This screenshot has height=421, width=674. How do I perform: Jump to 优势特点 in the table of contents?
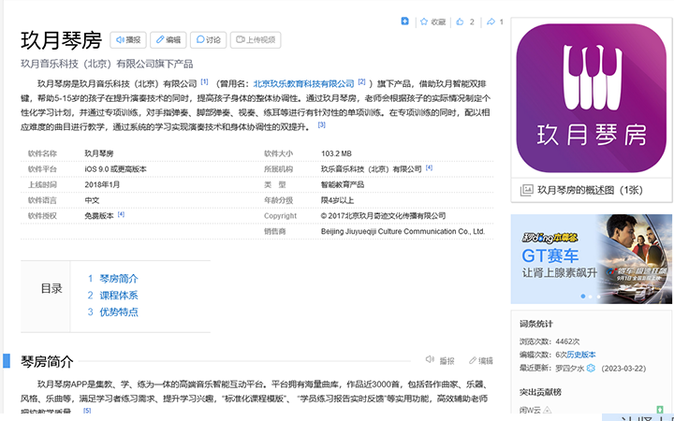click(119, 312)
